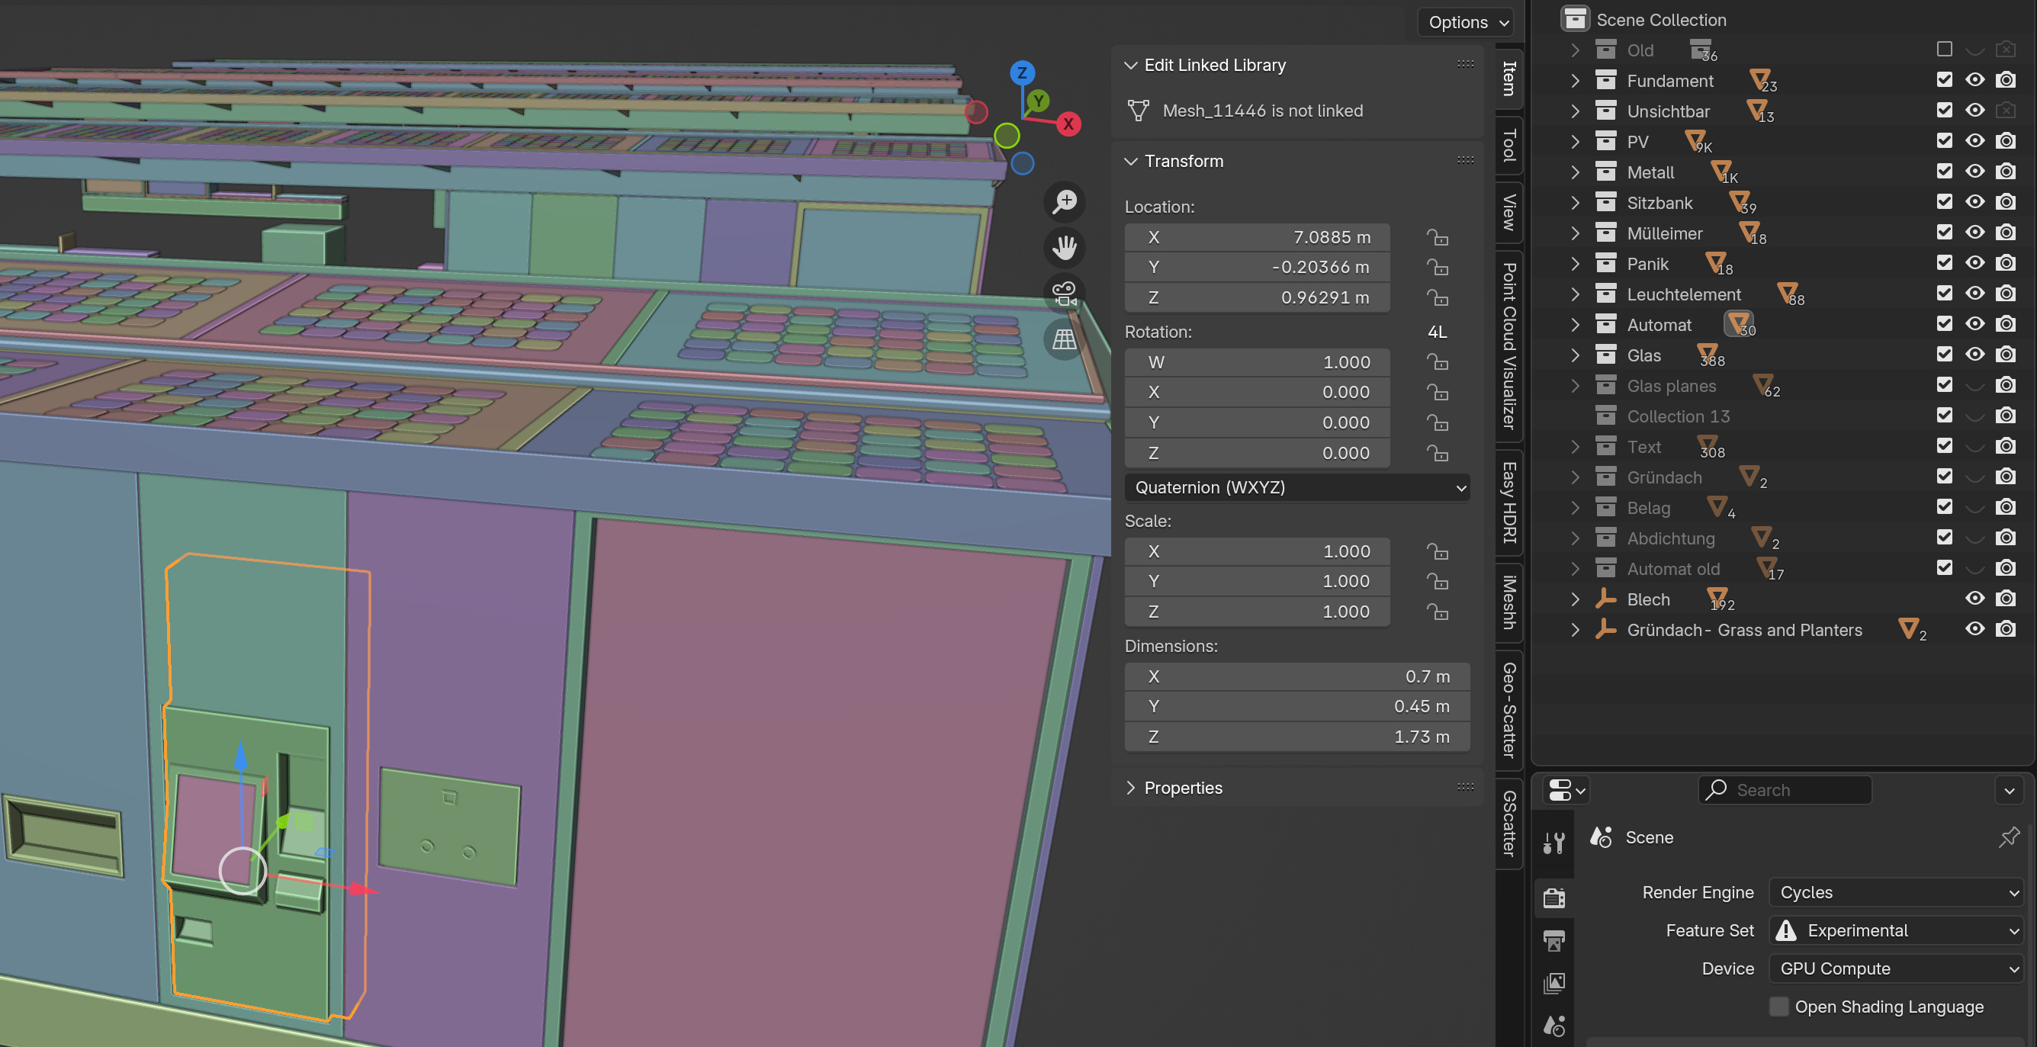This screenshot has width=2037, height=1047.
Task: Open the View Layer properties icon
Action: coord(1553,983)
